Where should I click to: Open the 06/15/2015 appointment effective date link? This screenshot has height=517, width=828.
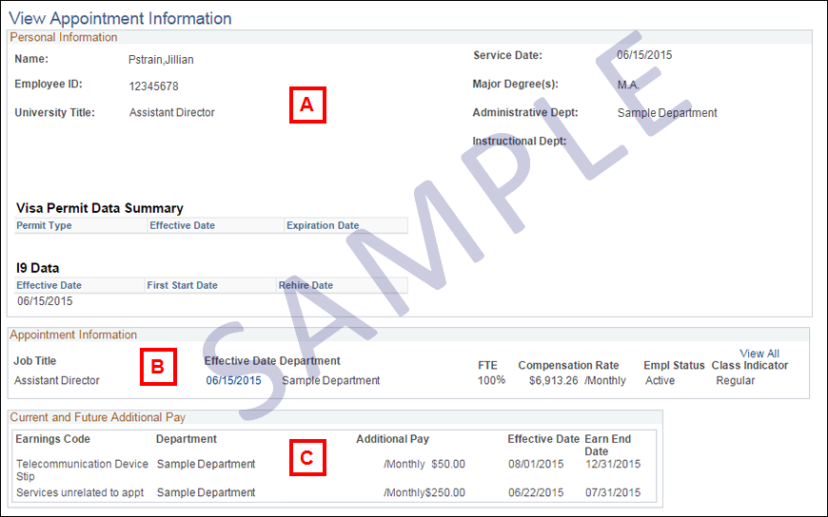click(233, 380)
